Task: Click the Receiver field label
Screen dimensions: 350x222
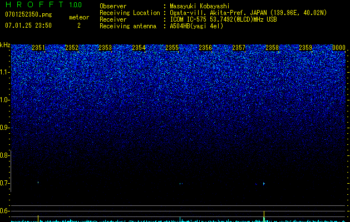Action: [113, 19]
